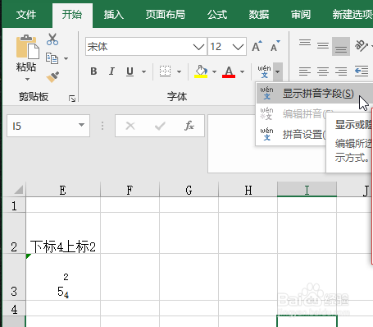Align text to middle of cell
The image size is (373, 327).
click(x=323, y=46)
